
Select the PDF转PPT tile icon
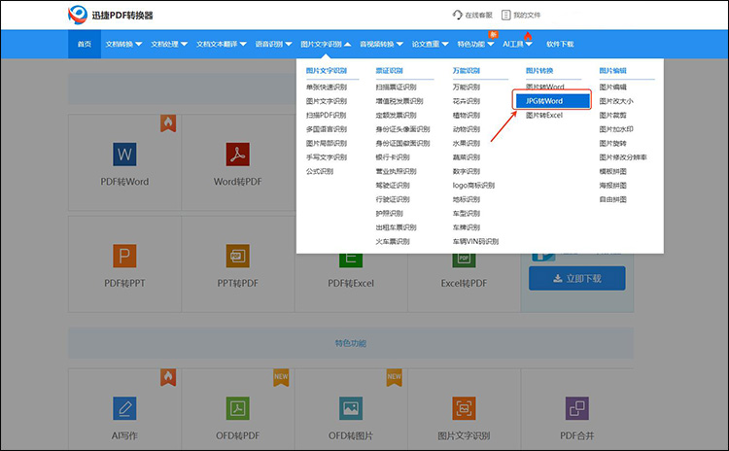click(124, 256)
